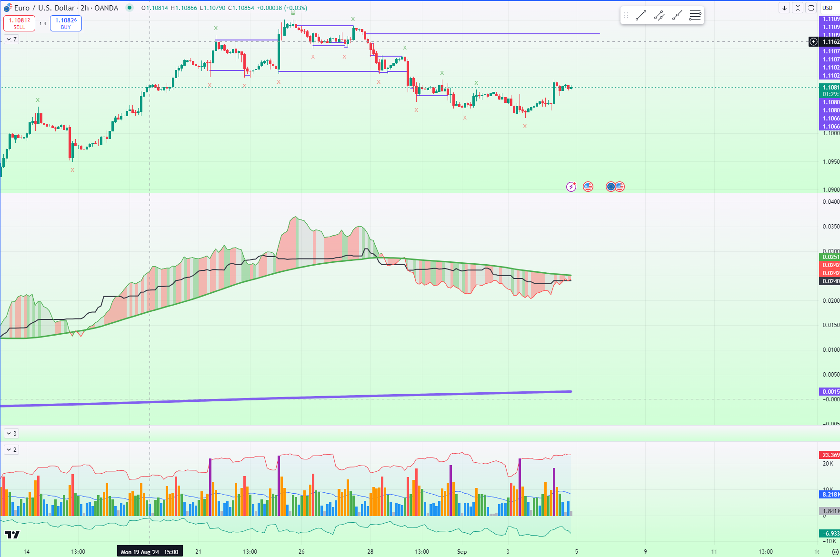Viewport: 840px width, 557px height.
Task: Click the collapse-panes double-chevron icon
Action: click(798, 8)
